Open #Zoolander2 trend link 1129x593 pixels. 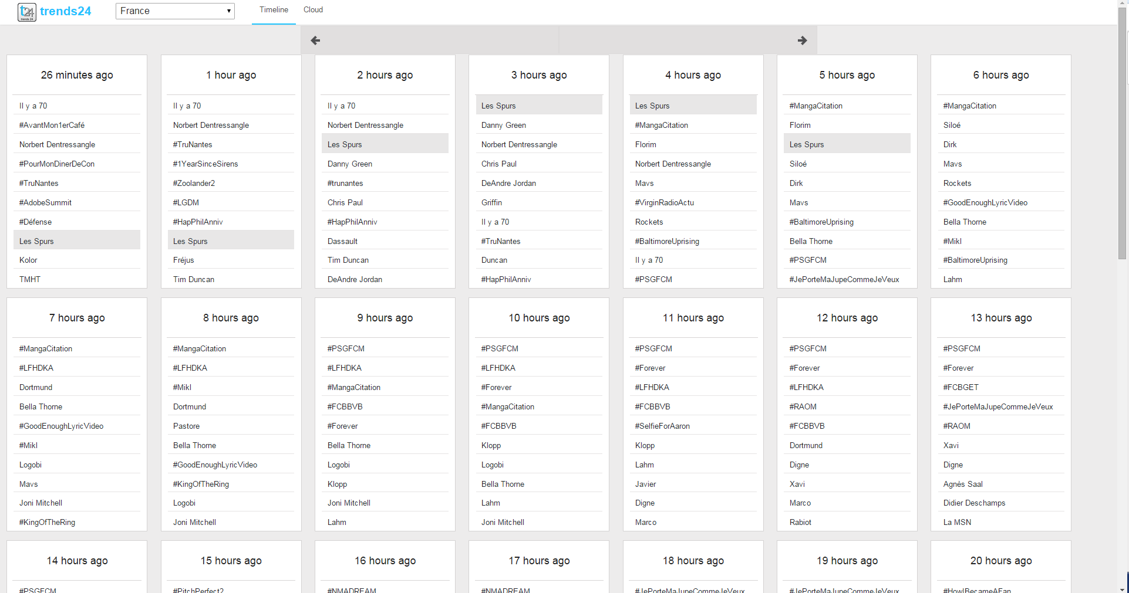click(194, 183)
